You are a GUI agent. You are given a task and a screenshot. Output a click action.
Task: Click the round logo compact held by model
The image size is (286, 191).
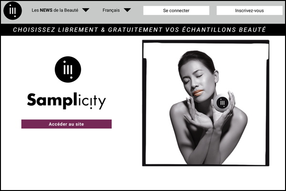222,103
